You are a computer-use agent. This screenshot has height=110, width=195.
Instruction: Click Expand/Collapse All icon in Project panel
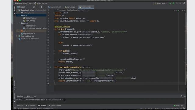click(x=37, y=7)
